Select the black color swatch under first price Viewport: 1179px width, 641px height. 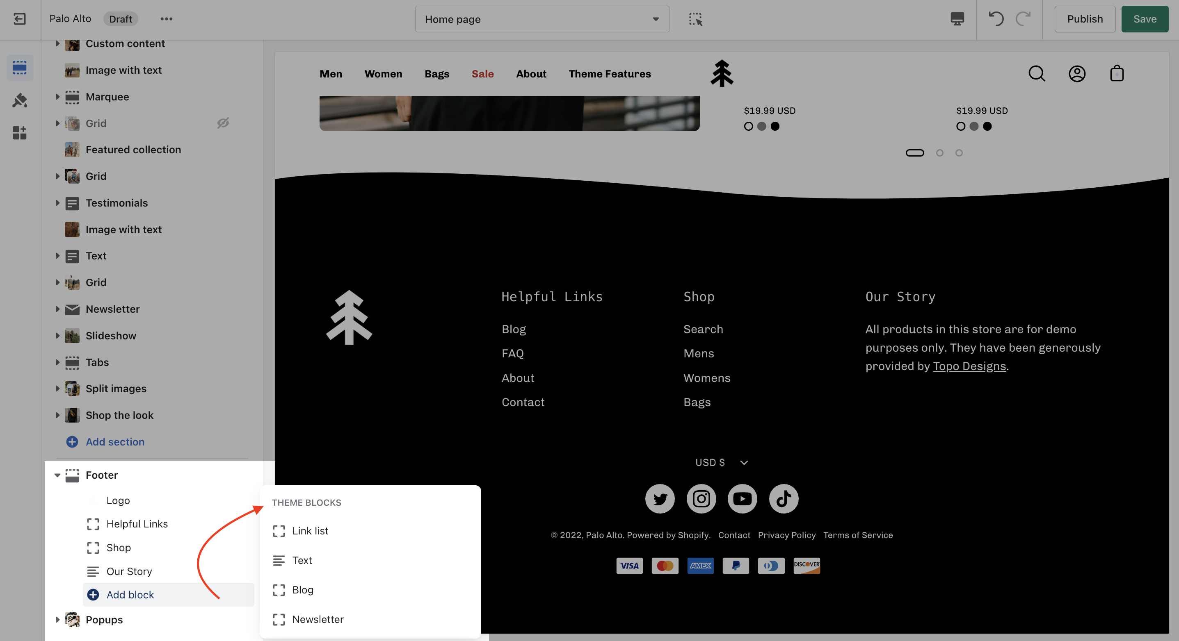point(775,126)
